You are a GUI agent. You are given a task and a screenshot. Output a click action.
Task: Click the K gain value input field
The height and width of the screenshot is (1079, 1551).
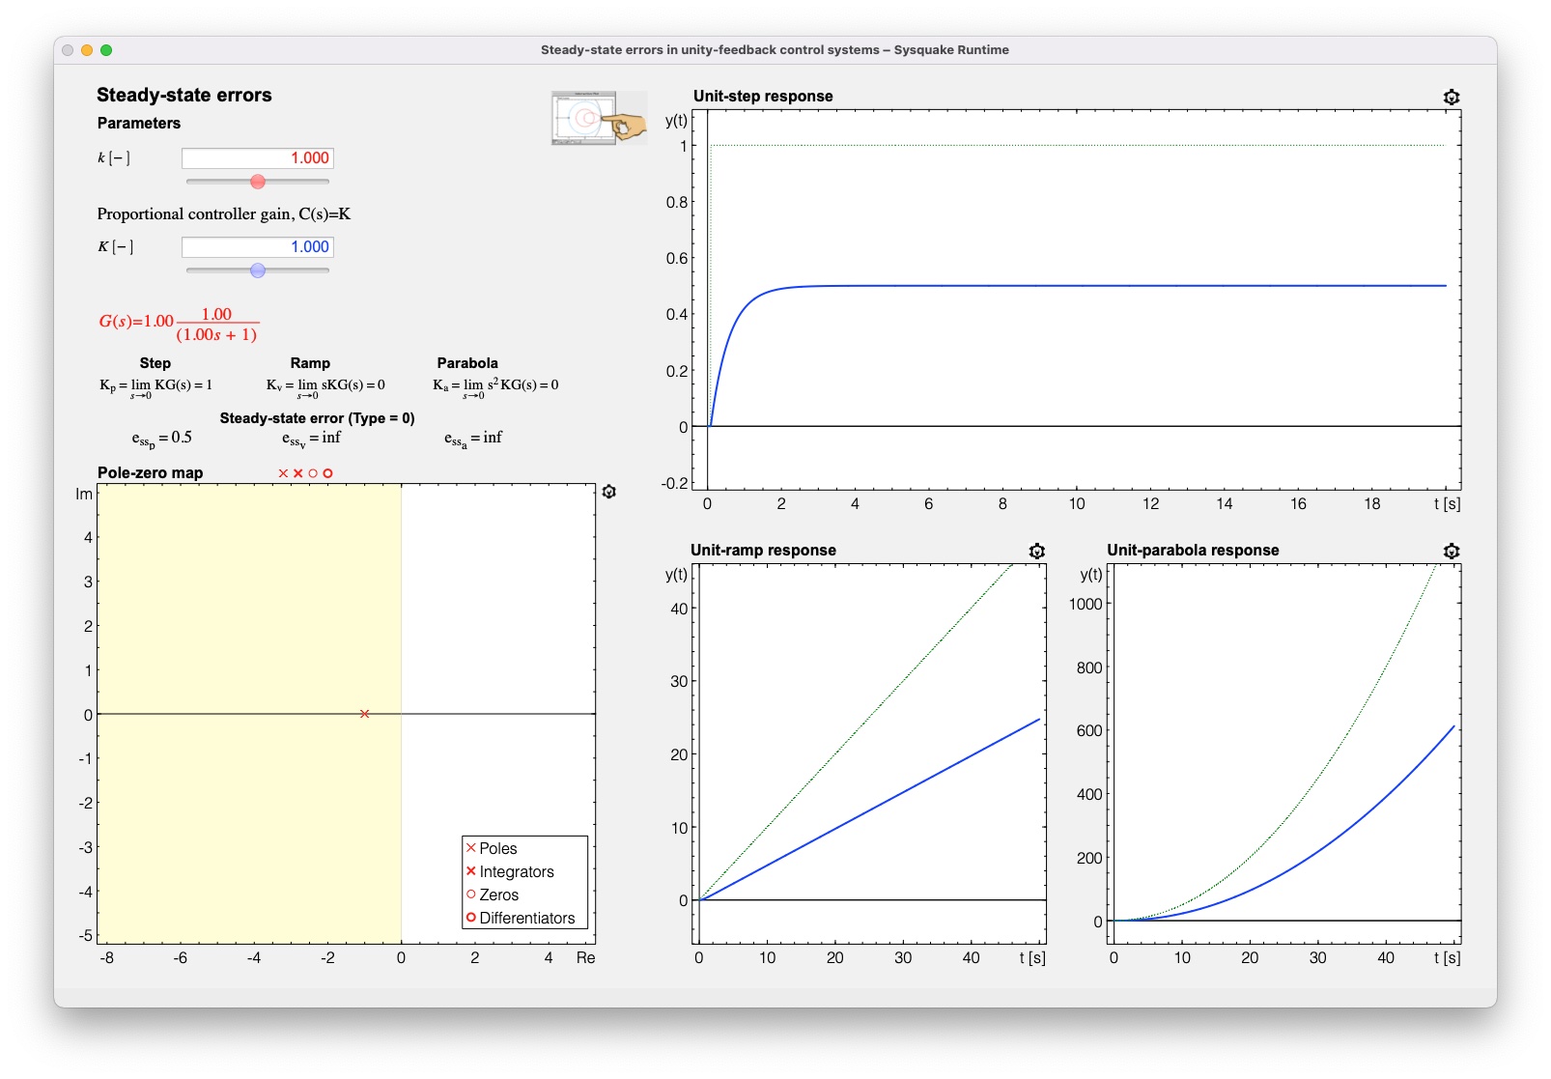[256, 247]
